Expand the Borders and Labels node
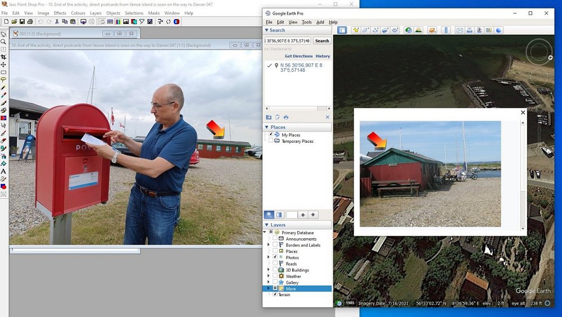Image resolution: width=562 pixels, height=317 pixels. pos(268,245)
